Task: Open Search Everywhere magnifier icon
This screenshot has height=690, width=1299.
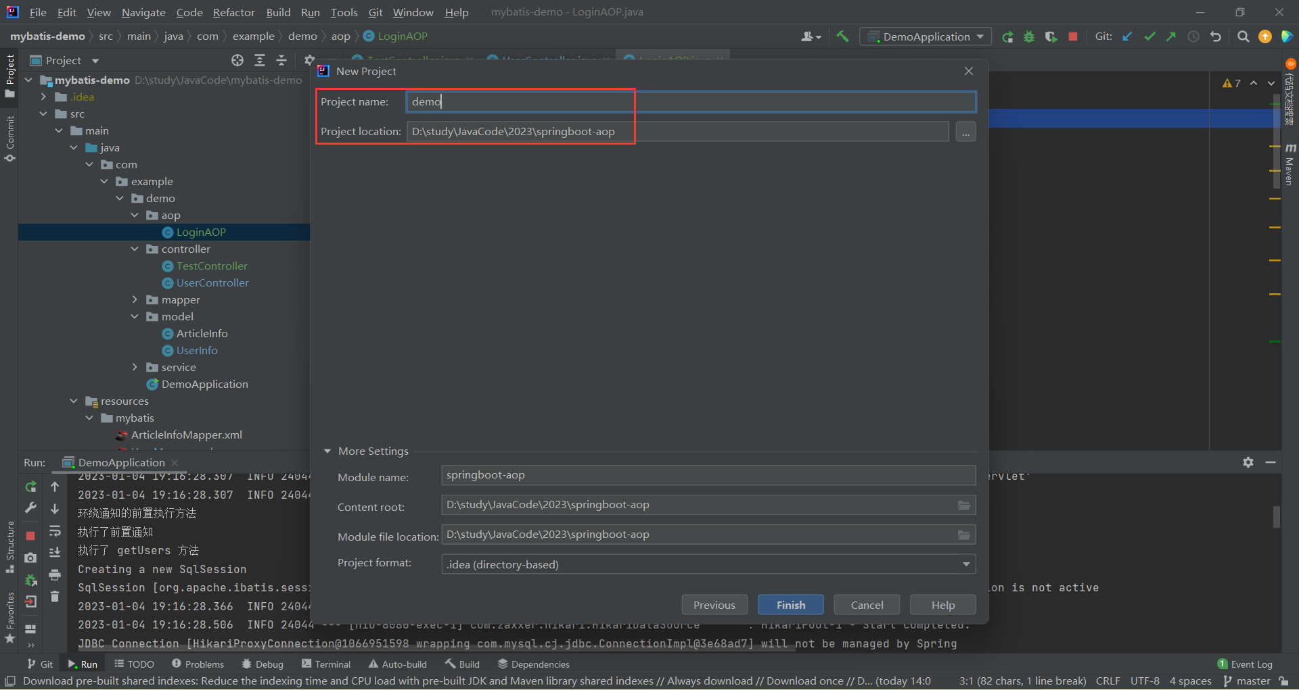Action: (x=1243, y=36)
